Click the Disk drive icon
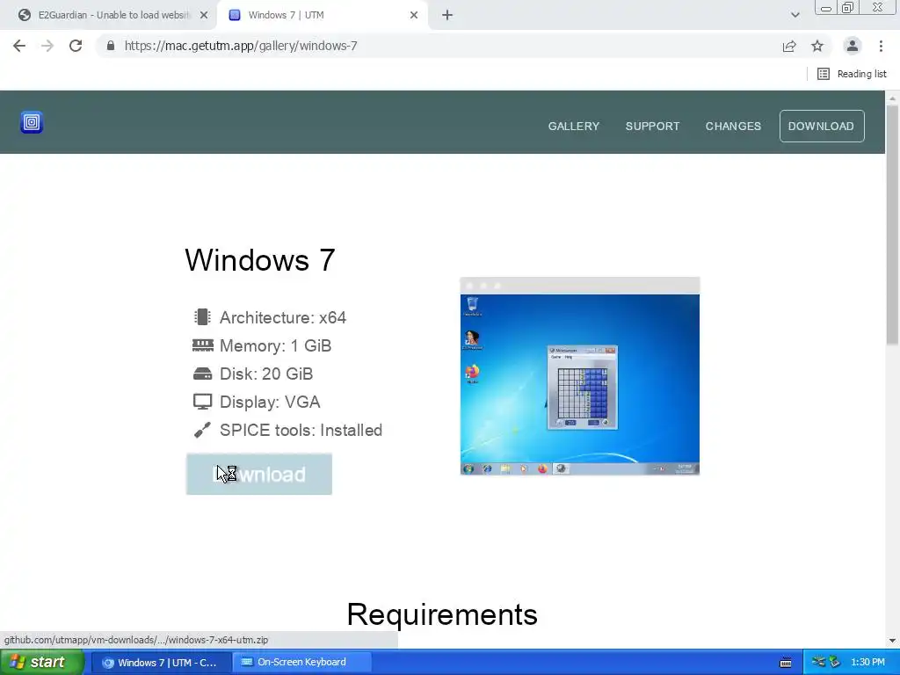This screenshot has width=900, height=675. coord(203,374)
